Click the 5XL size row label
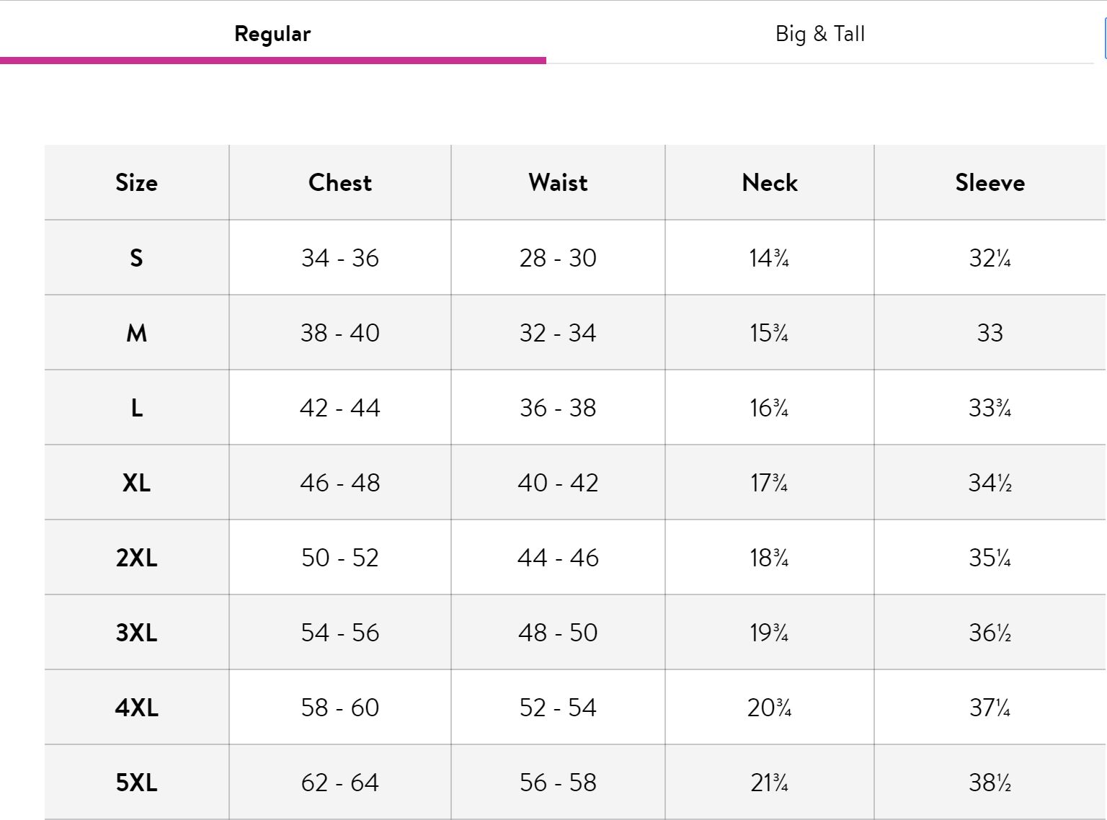This screenshot has height=820, width=1107. [x=136, y=783]
